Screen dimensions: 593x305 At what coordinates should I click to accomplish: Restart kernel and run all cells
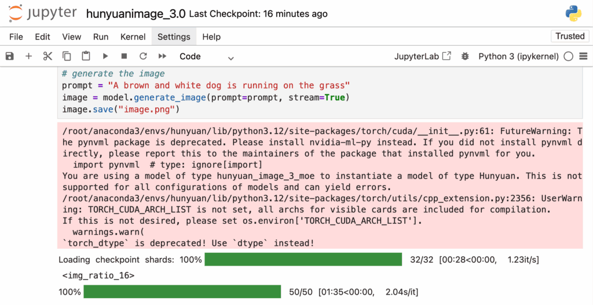coord(162,56)
